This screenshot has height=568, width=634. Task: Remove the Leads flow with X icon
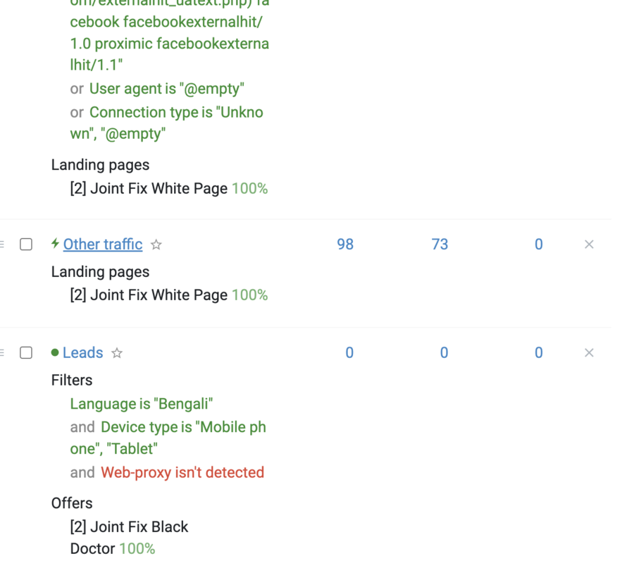[x=589, y=353]
